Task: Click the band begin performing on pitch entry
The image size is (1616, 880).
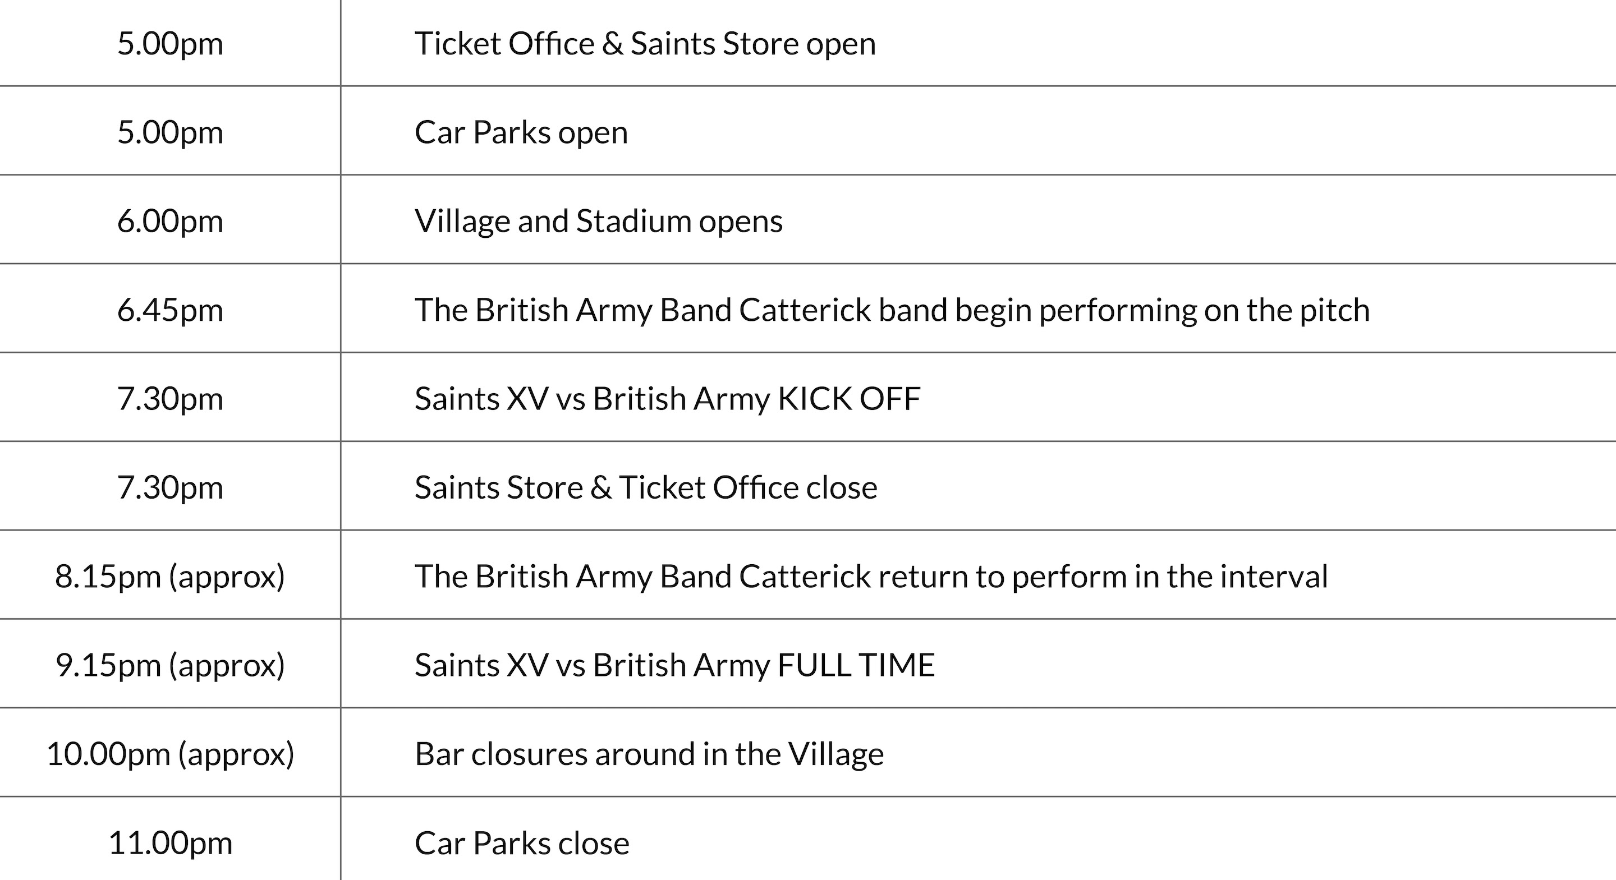Action: tap(892, 310)
